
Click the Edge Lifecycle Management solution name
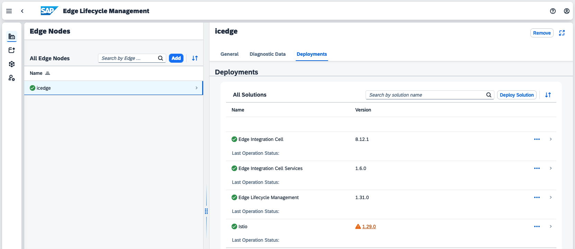click(268, 197)
